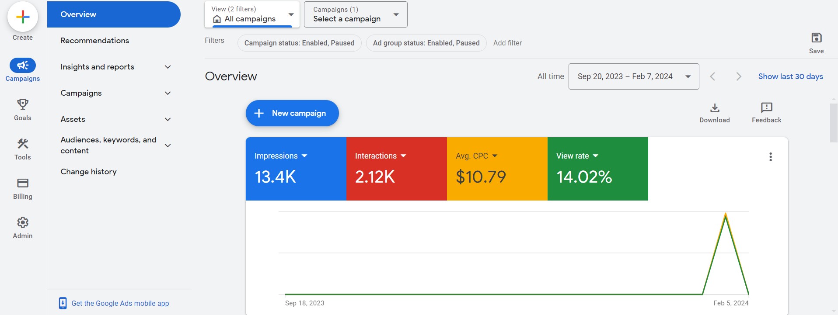Image resolution: width=838 pixels, height=315 pixels.
Task: Click the Add filter field
Action: click(507, 43)
